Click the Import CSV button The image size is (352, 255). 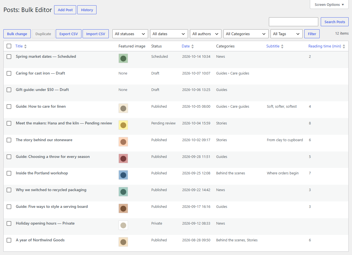(96, 34)
